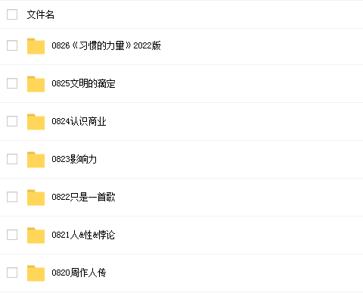Viewport: 363px width, 293px height.
Task: Click the 文件名 column header
Action: tap(41, 14)
